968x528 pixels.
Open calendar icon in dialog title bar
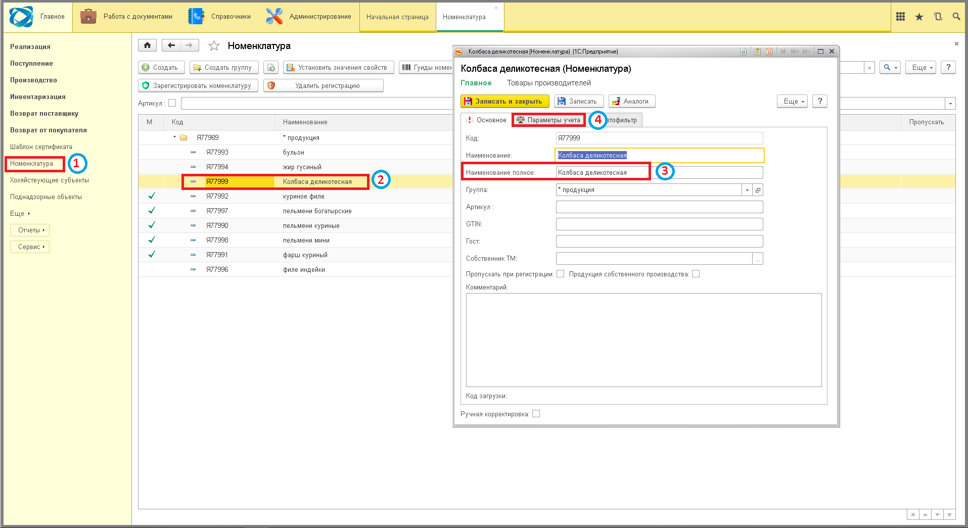click(x=769, y=52)
